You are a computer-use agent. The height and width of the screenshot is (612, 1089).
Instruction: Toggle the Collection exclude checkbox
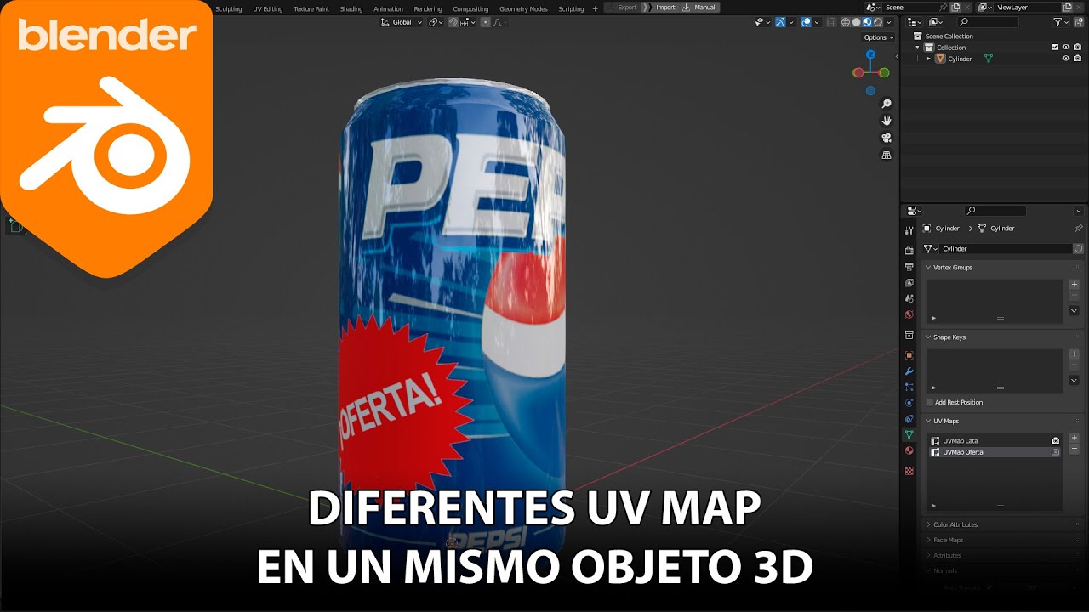[x=1055, y=48]
